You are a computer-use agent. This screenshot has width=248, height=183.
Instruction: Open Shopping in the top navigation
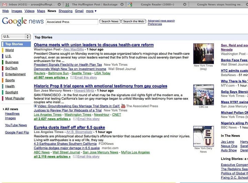65,11
